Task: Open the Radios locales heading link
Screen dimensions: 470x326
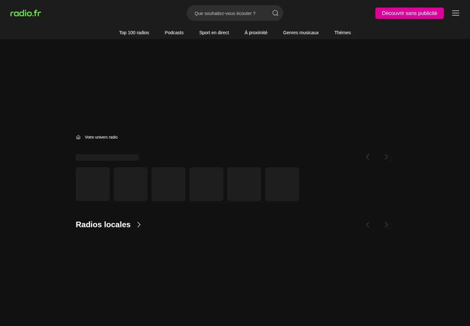Action: [x=103, y=225]
